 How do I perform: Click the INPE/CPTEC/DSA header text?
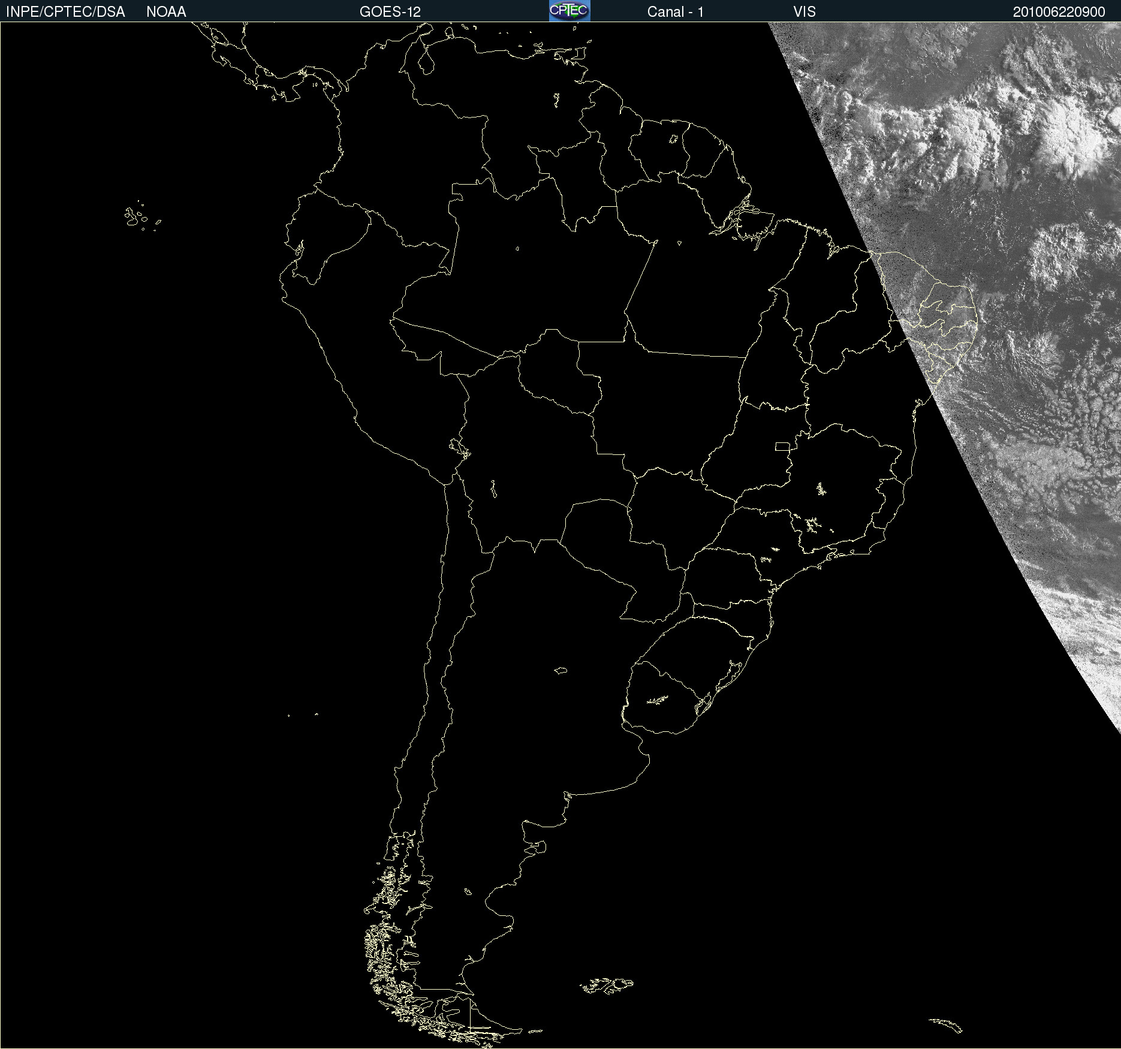65,12
